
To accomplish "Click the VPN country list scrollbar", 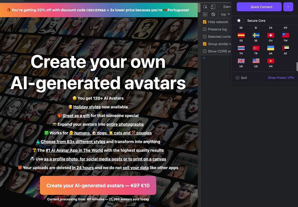I will coord(297,67).
